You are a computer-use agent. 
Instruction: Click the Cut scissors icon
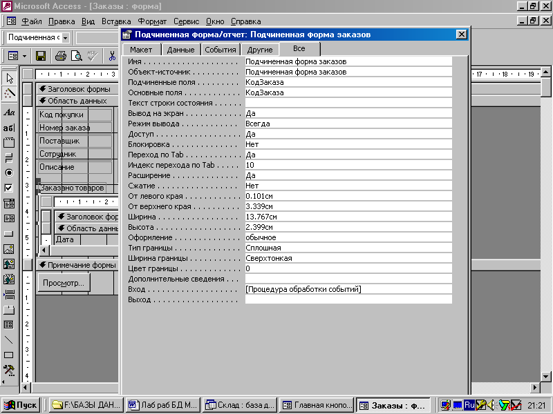click(x=112, y=56)
